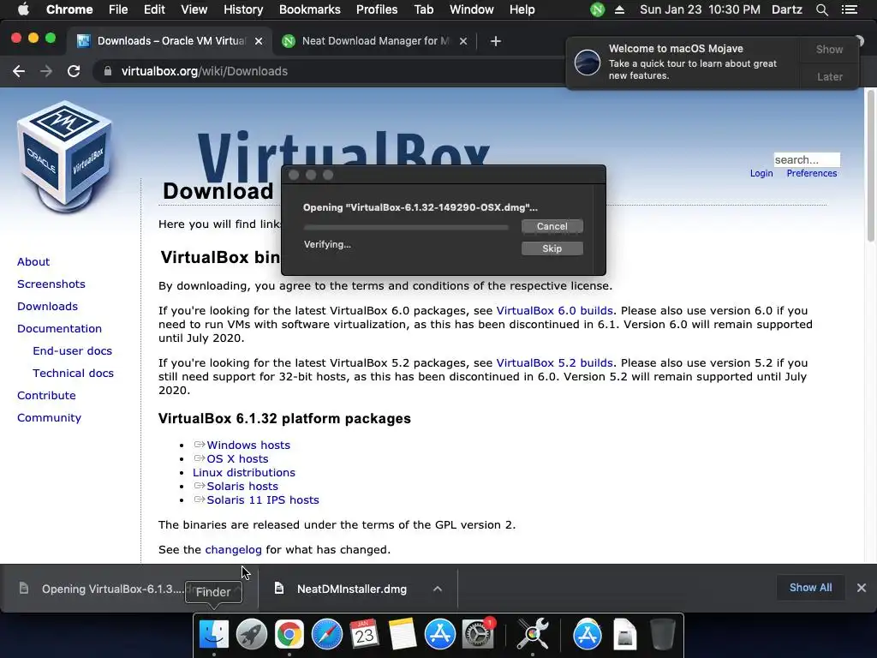Click Show on the Mojave notification
This screenshot has width=877, height=658.
coord(829,49)
